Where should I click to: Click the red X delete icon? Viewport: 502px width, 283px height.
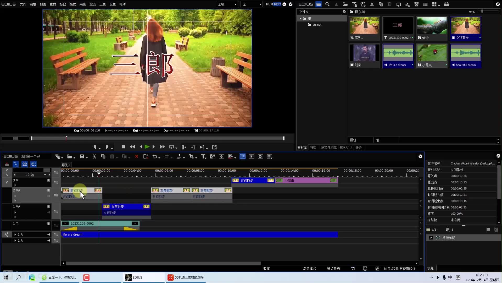[x=136, y=156]
